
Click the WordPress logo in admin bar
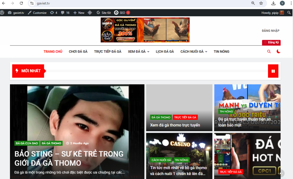click(2, 13)
